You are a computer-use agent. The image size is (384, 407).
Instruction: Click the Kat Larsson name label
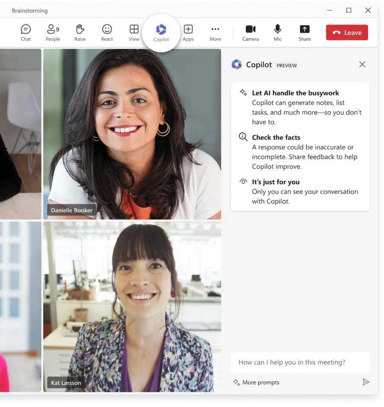66,383
